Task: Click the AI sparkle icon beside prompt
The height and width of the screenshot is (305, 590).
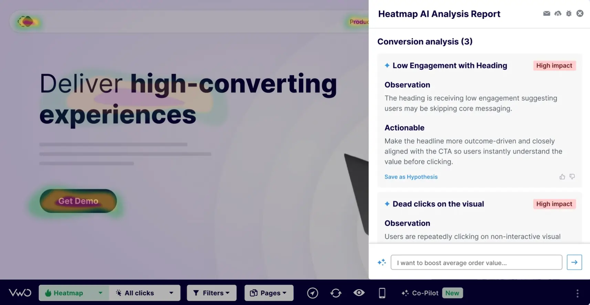Action: 382,262
